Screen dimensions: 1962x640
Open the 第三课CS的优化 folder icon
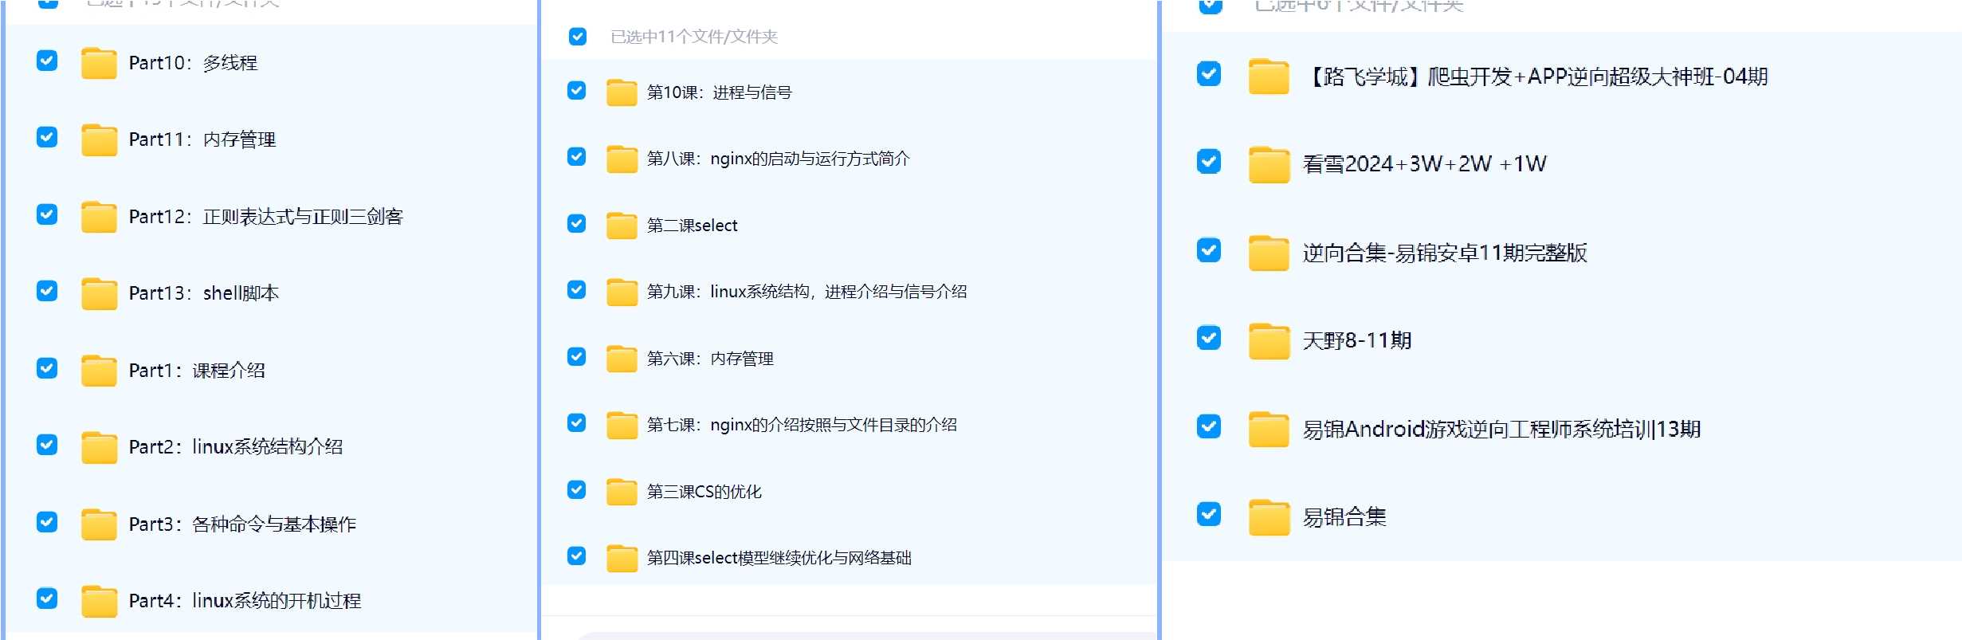622,492
